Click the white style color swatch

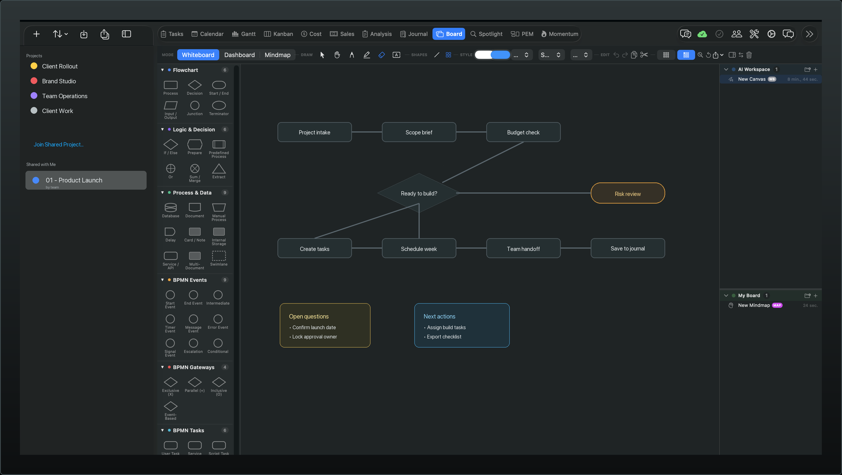484,54
